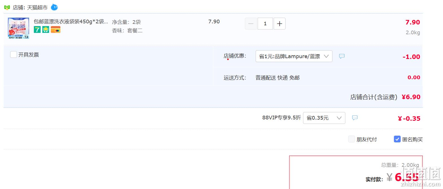Click the 0.00 shipping fee amount
Viewport: 443px width, 189px height.
pyautogui.click(x=414, y=78)
